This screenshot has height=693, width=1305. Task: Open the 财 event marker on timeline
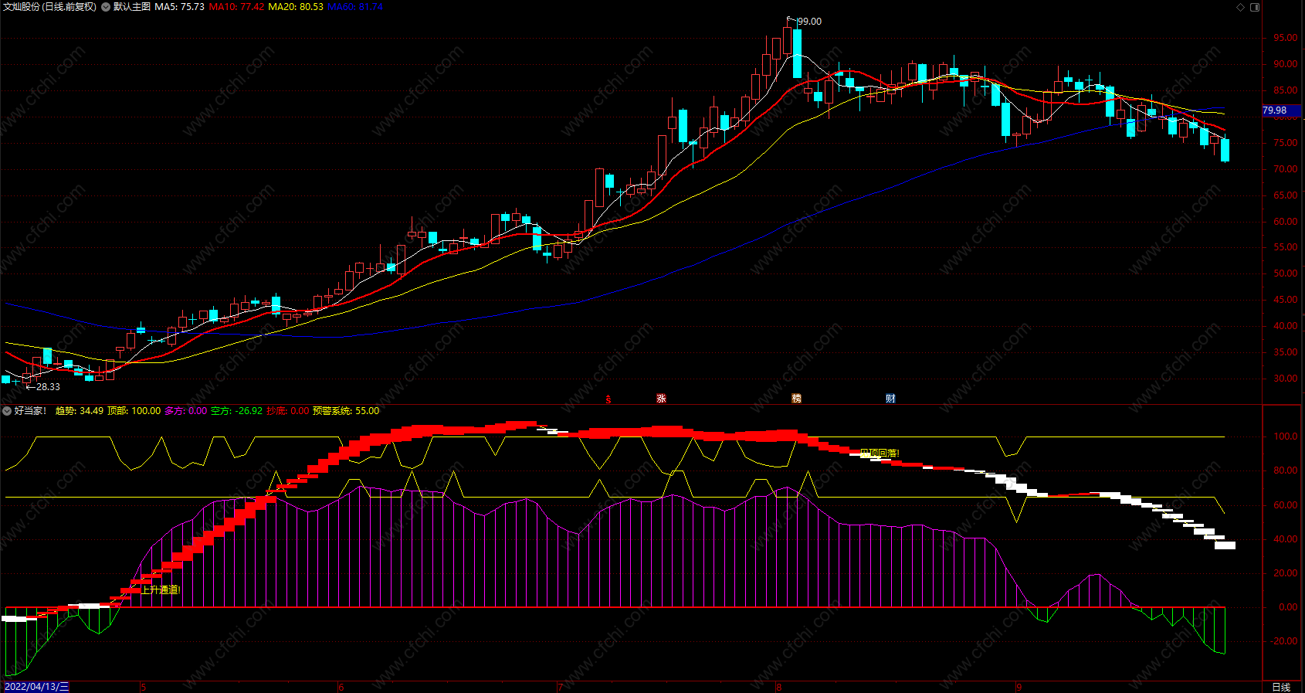click(x=890, y=399)
